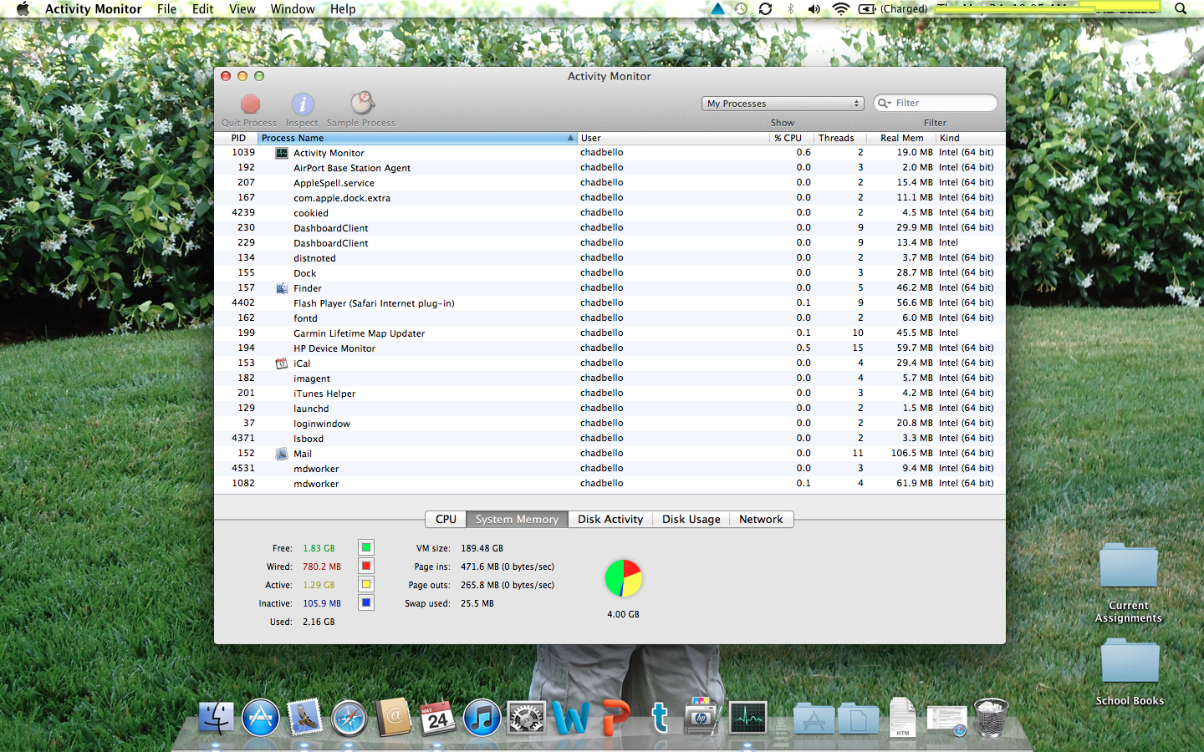Viewport: 1204px width, 752px height.
Task: Click the Quit Process stop-sign icon
Action: pos(250,104)
